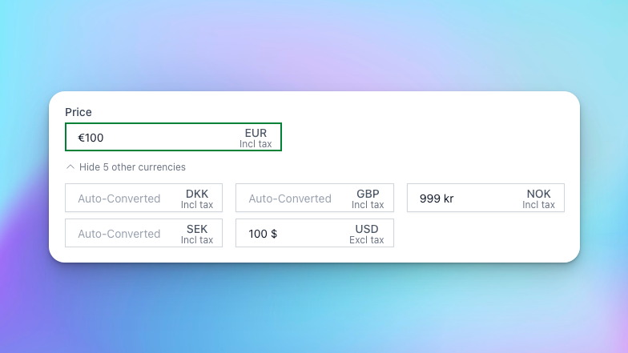
Task: Focus the DKK Auto-Converted price field
Action: 120,199
